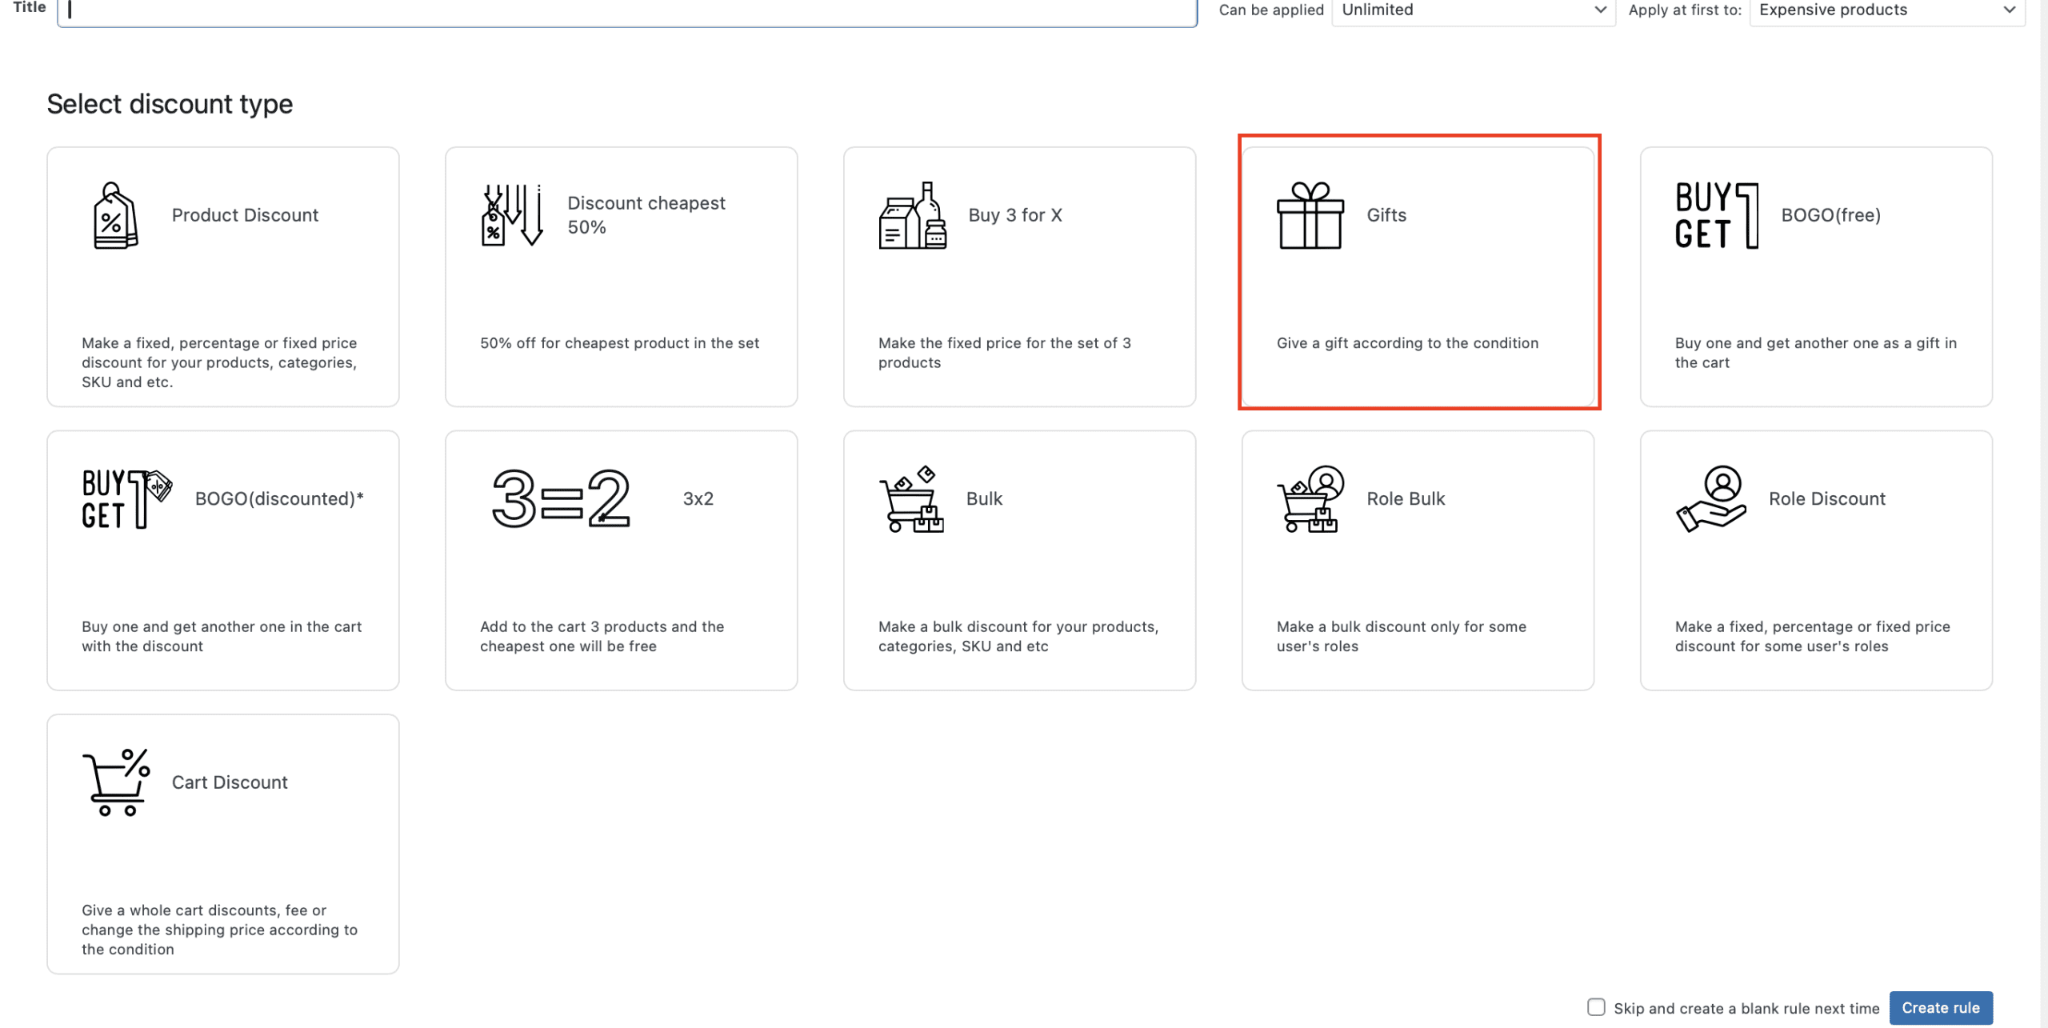The height and width of the screenshot is (1028, 2048).
Task: Click the Buy 3 for X groceries icon
Action: coord(912,215)
